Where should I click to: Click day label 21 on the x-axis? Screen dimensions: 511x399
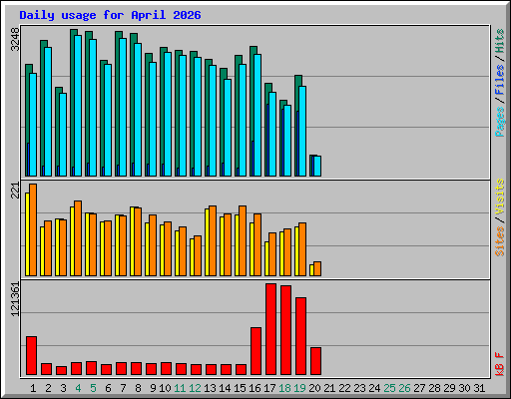(x=329, y=388)
